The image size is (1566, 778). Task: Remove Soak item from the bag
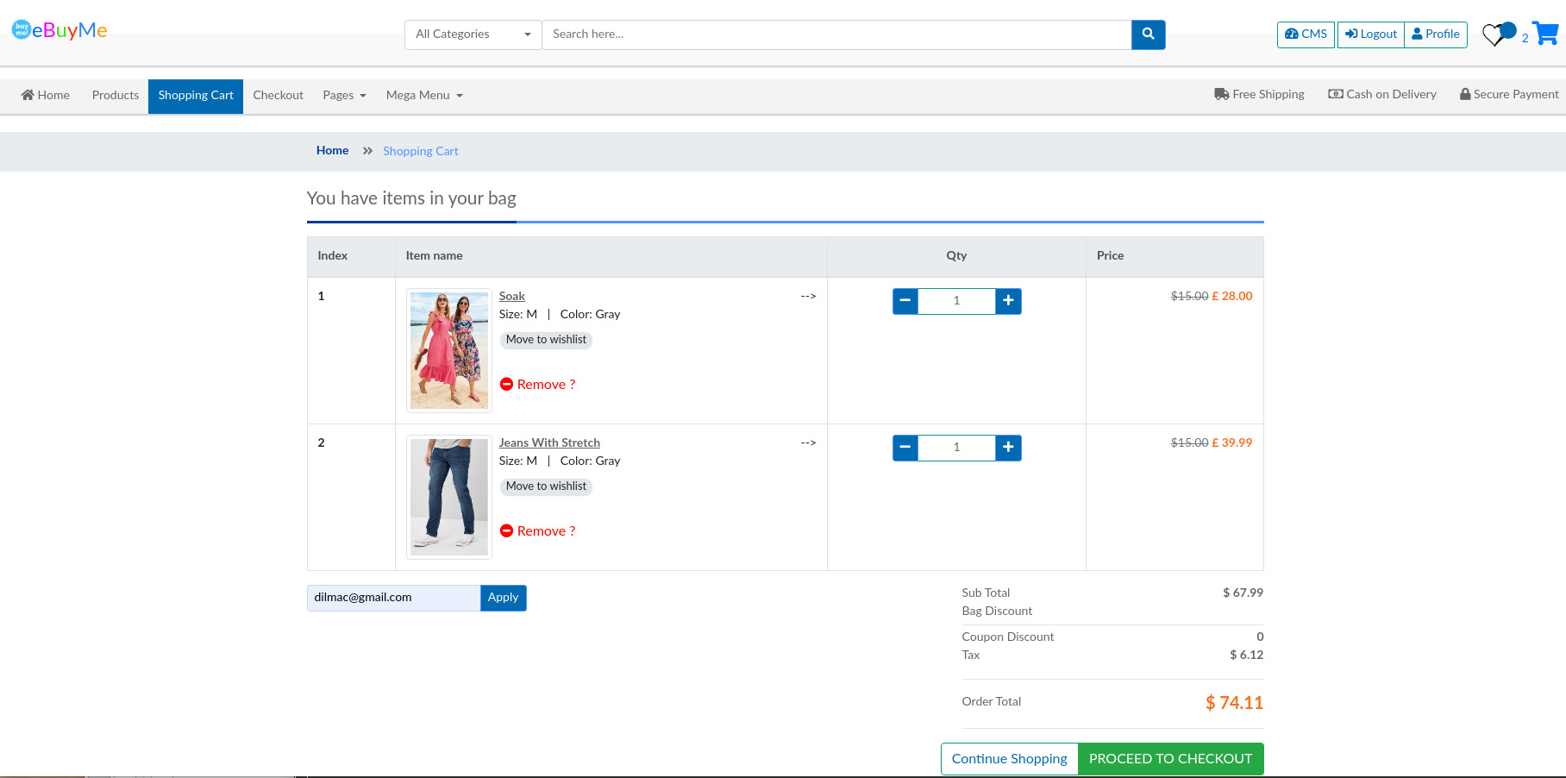[538, 385]
